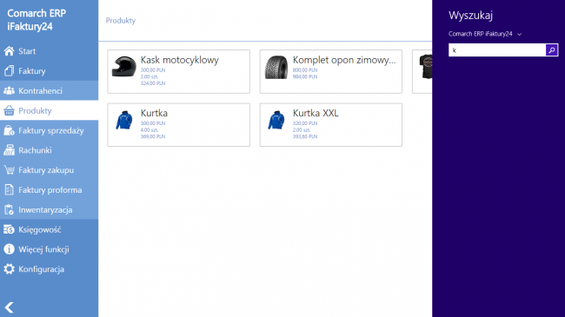Click the Faktury proforma document icon
Viewport: 565px width, 317px height.
point(9,190)
